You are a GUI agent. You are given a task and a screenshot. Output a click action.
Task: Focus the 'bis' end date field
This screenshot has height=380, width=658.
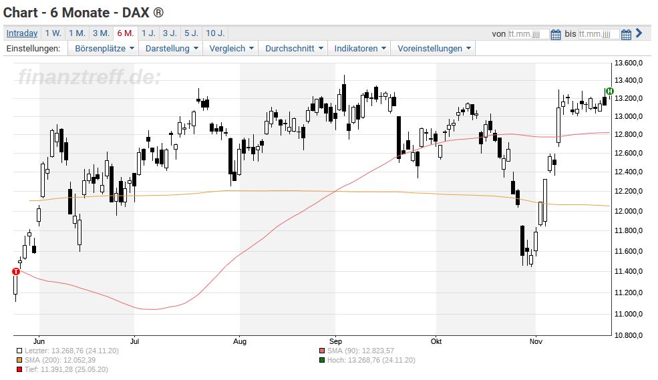pos(599,34)
